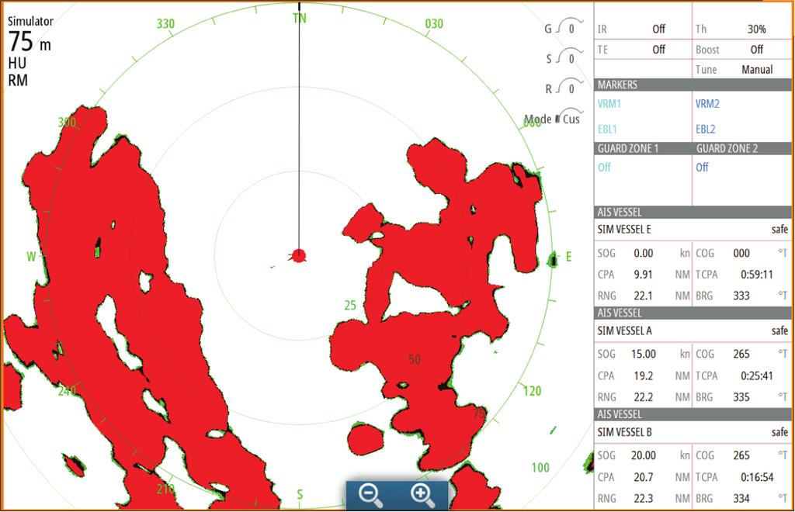Click SIM VESSEL A bearing 335

(x=741, y=397)
